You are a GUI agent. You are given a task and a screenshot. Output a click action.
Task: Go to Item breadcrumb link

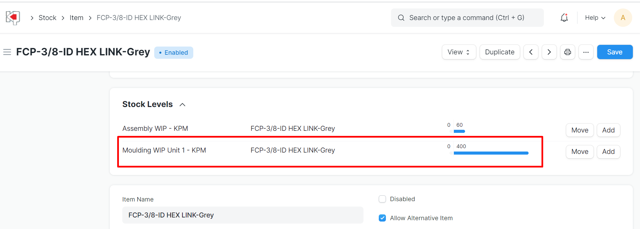pos(76,18)
